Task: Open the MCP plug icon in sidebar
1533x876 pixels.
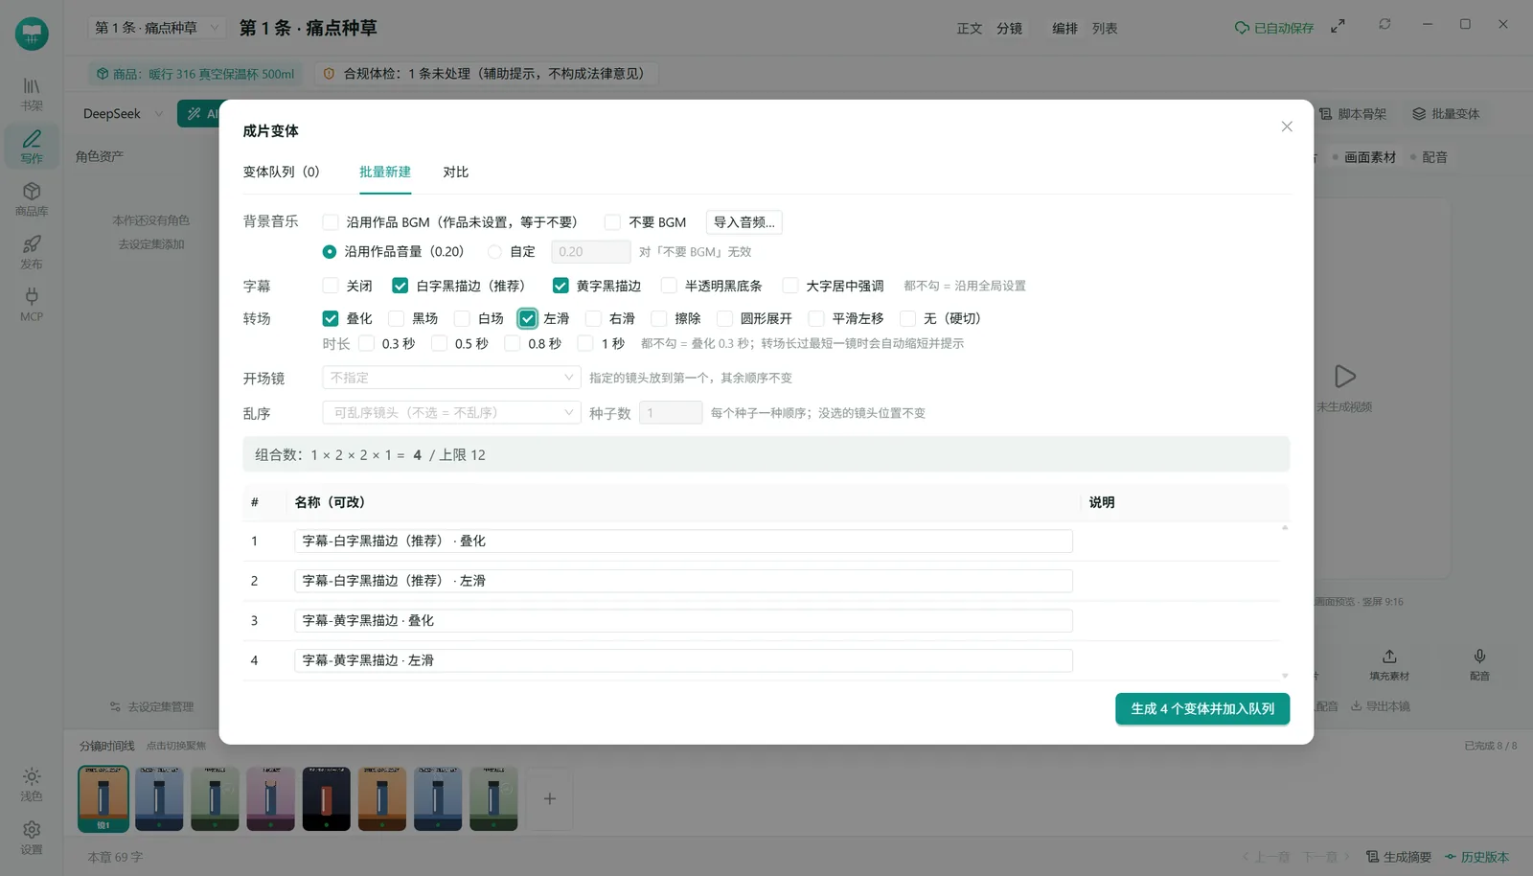Action: [x=32, y=305]
